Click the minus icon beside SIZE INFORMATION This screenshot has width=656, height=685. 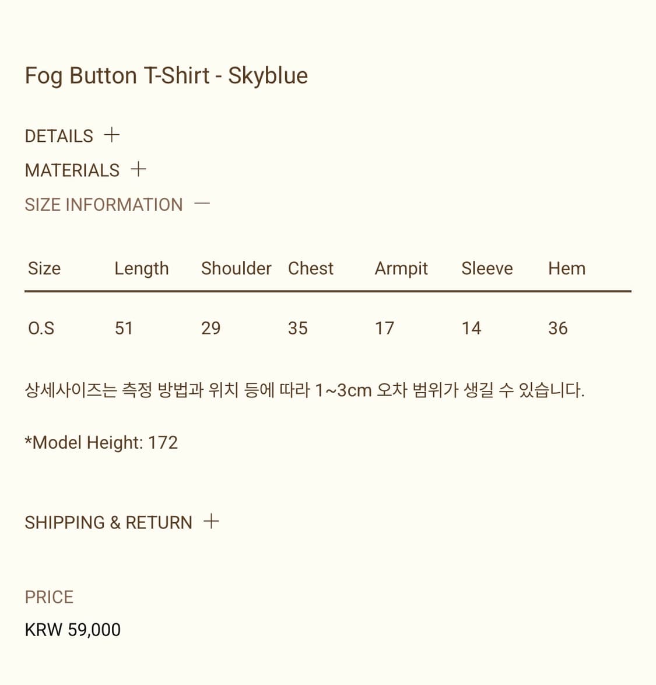click(202, 204)
